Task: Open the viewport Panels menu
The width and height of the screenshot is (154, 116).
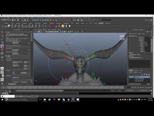Action: pos(59,30)
